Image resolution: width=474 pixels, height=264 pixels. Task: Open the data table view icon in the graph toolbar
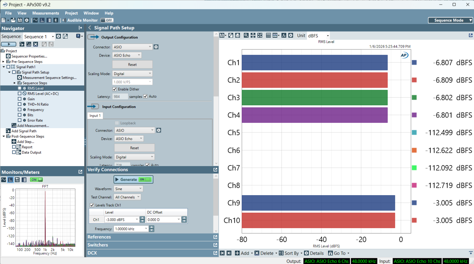pyautogui.click(x=268, y=36)
